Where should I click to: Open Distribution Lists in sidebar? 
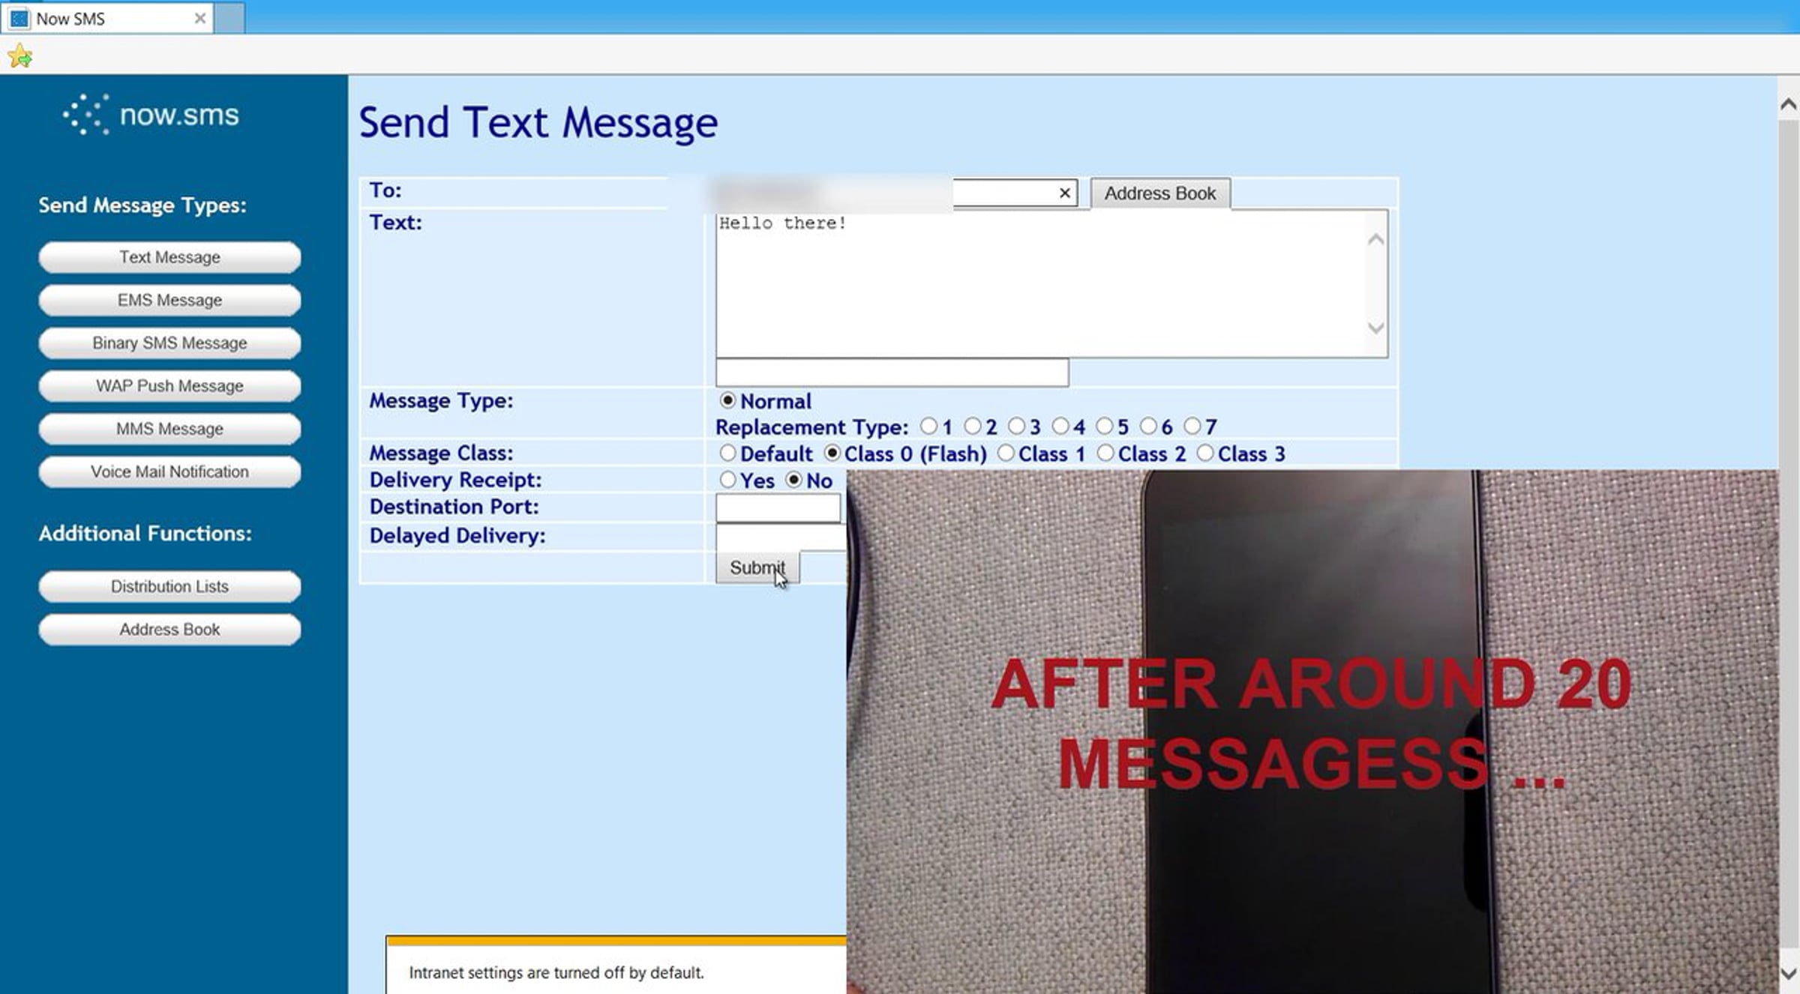(x=169, y=586)
